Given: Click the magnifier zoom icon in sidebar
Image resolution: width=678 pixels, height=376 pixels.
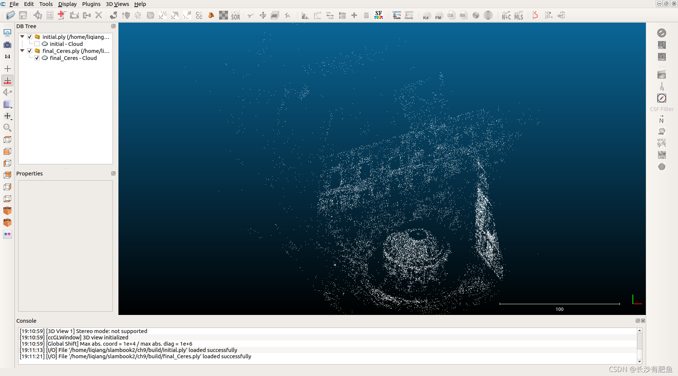Looking at the screenshot, I should pyautogui.click(x=7, y=128).
